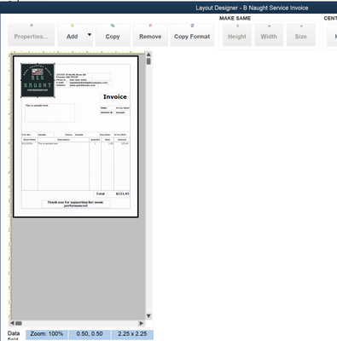Click horizontal scrollbar left arrow
This screenshot has height=341, width=337.
click(x=12, y=323)
